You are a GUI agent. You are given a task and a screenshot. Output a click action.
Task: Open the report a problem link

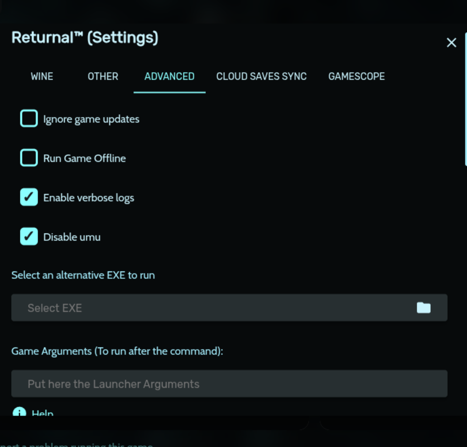coord(77,444)
